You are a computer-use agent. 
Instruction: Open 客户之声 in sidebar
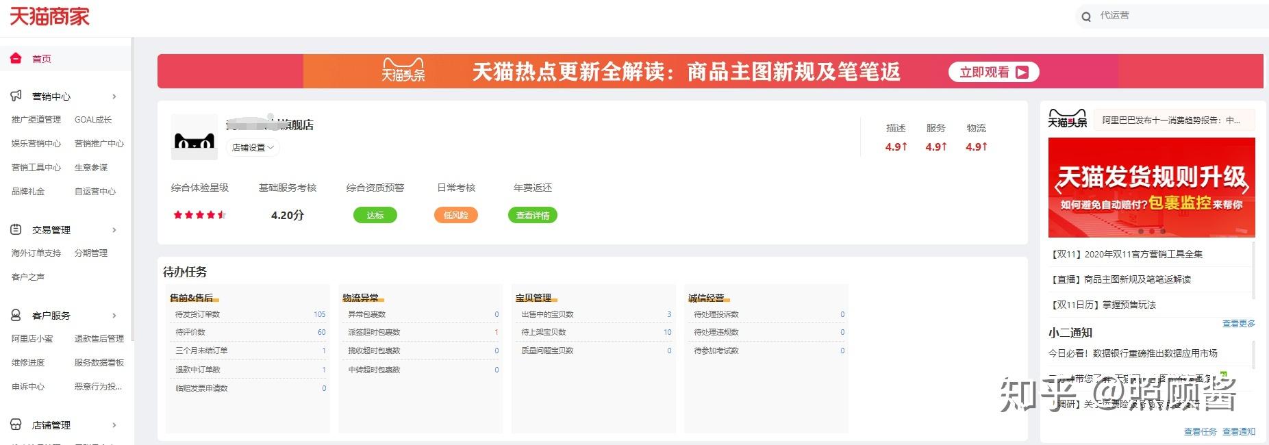[x=28, y=277]
